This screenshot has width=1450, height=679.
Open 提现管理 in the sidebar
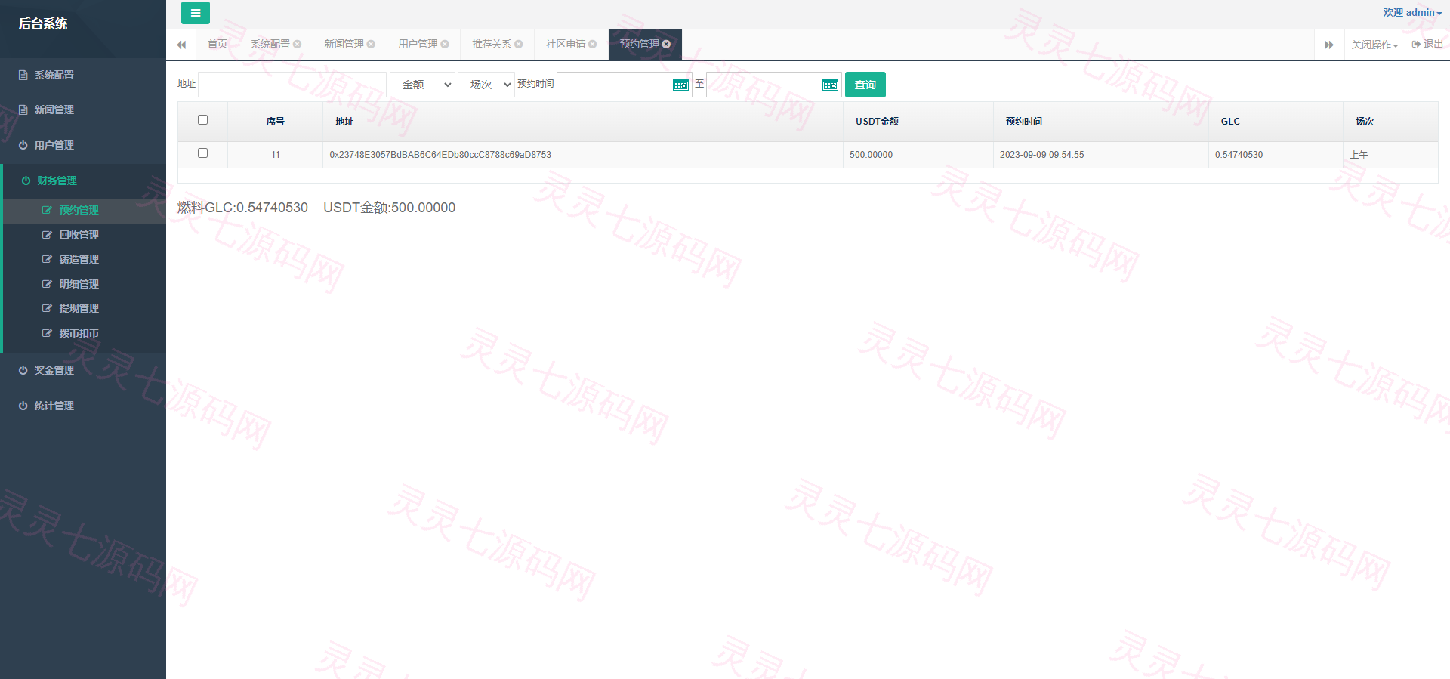click(79, 308)
